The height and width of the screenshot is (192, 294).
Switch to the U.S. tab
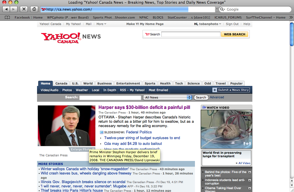click(75, 83)
